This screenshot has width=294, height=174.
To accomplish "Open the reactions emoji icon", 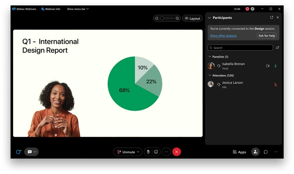I will tap(156, 152).
